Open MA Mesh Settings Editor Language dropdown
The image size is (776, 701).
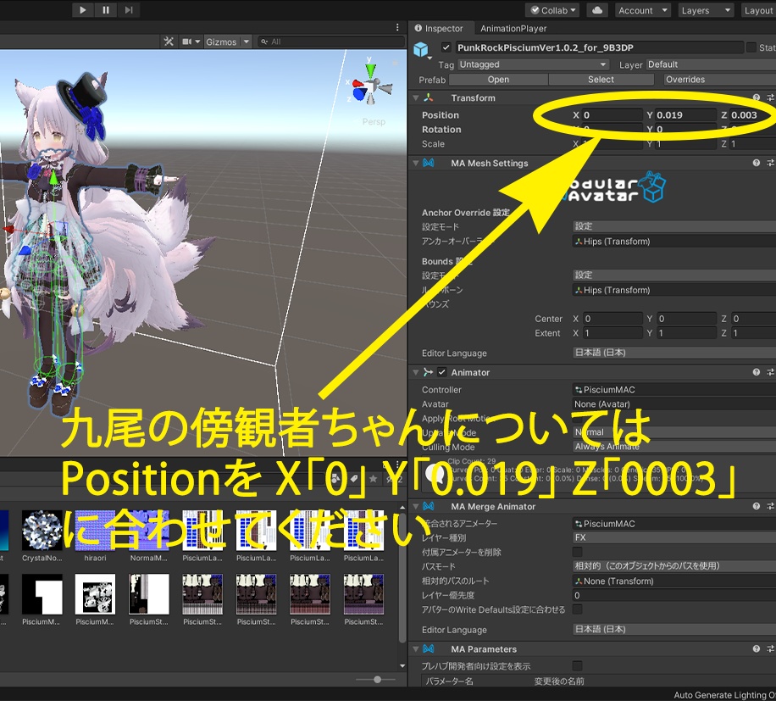[x=674, y=353]
